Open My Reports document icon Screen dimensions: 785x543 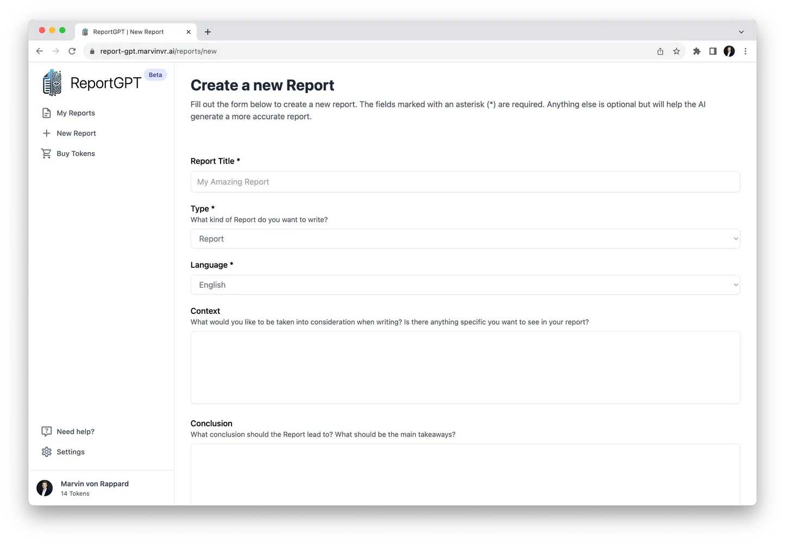[x=47, y=113]
